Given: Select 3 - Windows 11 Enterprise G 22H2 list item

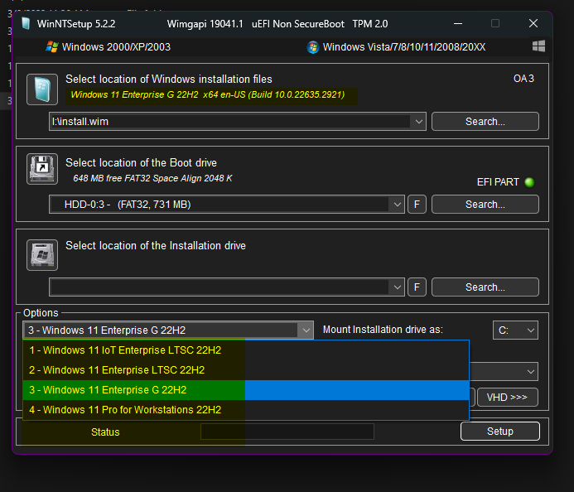Looking at the screenshot, I should tap(246, 390).
